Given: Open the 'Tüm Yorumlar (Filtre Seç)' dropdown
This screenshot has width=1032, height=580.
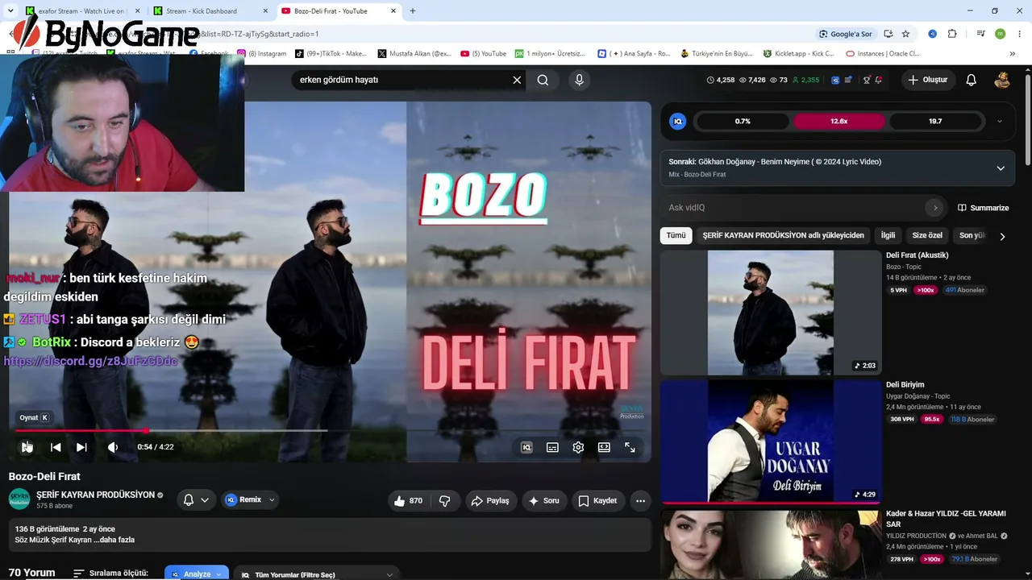Looking at the screenshot, I should coord(317,574).
